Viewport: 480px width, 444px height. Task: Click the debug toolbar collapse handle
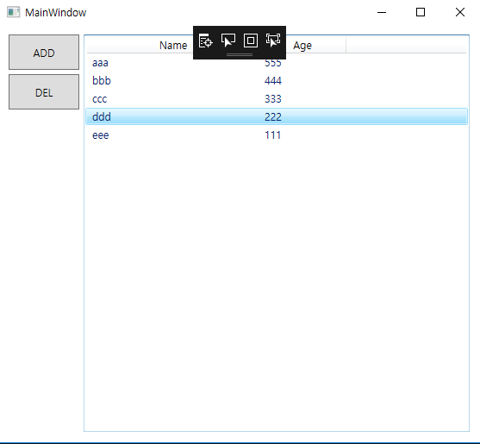(240, 55)
